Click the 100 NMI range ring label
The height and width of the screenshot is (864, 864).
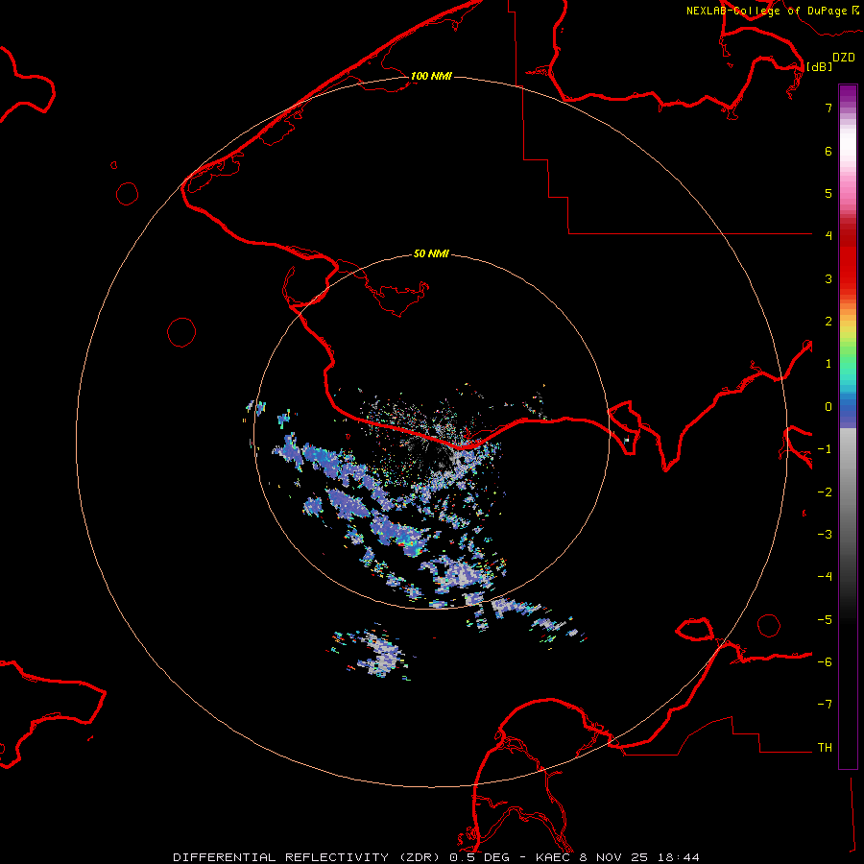pyautogui.click(x=431, y=76)
